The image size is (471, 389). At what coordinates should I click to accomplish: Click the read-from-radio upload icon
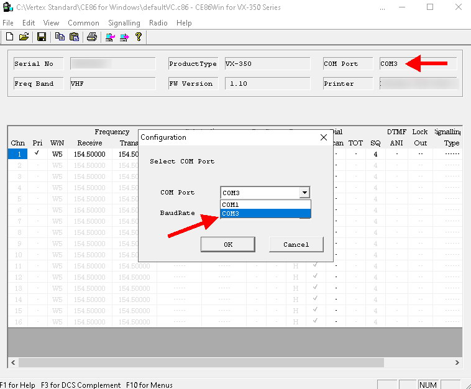click(x=110, y=37)
